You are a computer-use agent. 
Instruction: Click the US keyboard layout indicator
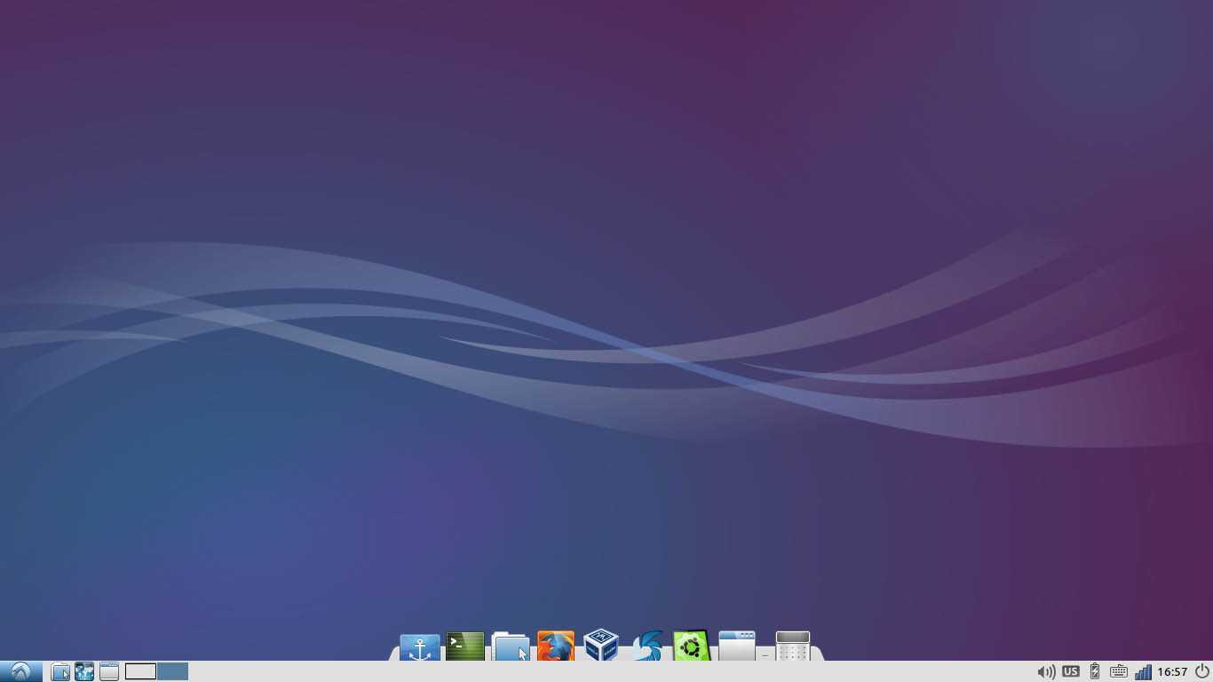coord(1071,671)
